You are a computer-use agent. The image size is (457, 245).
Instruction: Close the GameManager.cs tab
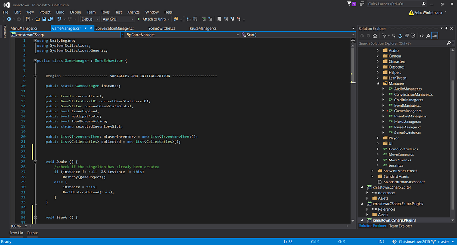pyautogui.click(x=90, y=28)
